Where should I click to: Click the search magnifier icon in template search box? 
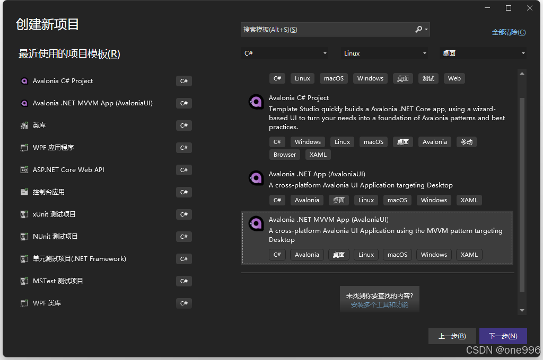click(x=419, y=30)
